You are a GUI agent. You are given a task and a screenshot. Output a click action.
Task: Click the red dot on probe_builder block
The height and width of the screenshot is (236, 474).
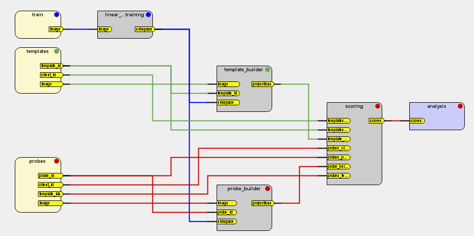[268, 188]
